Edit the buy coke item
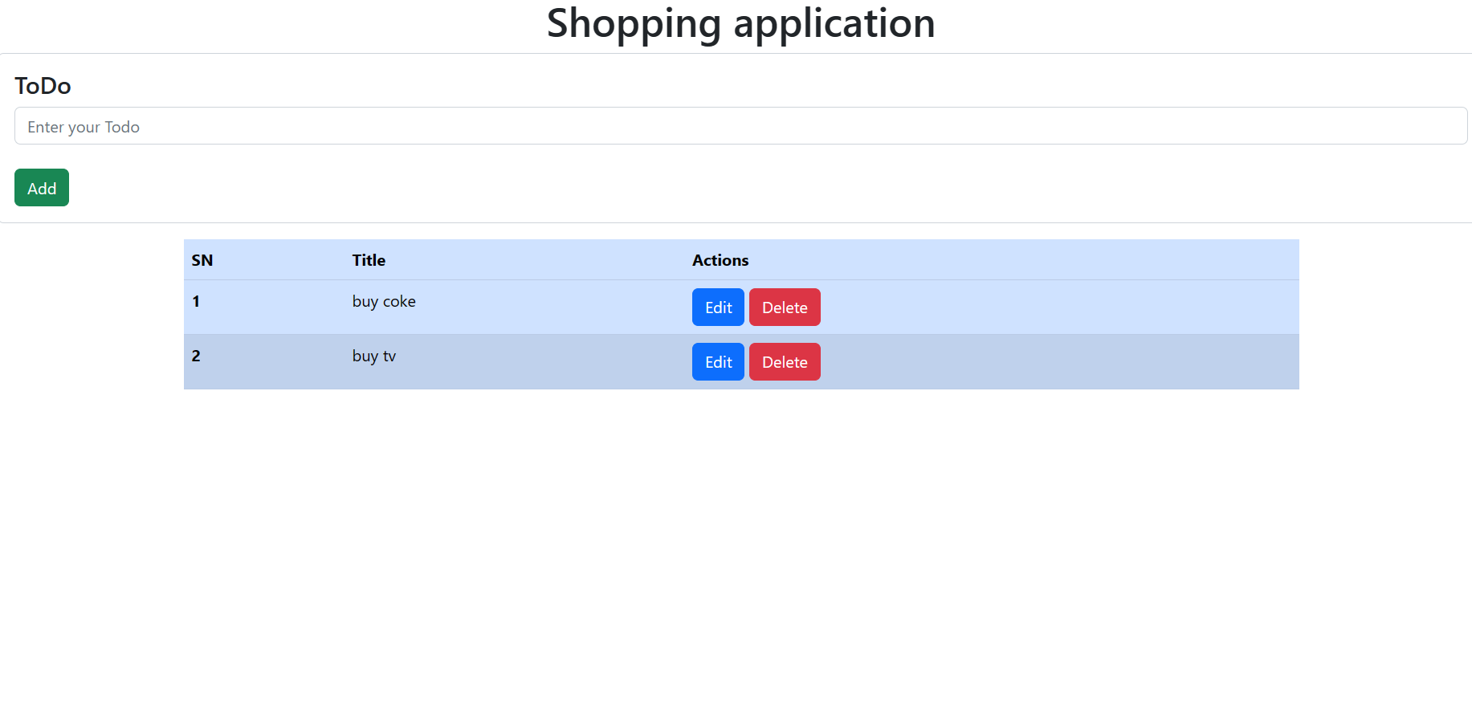 (718, 308)
